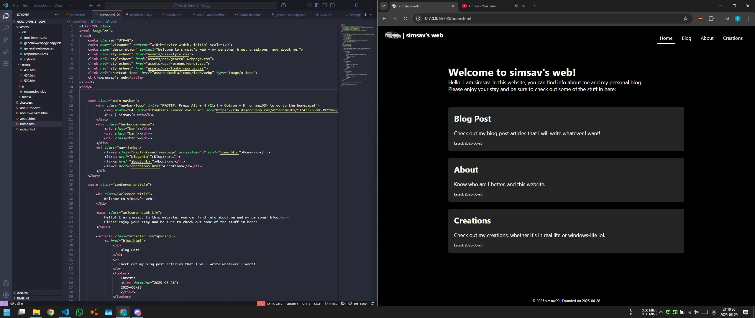Open the Blog link on the webpage
The width and height of the screenshot is (755, 318).
coord(686,38)
